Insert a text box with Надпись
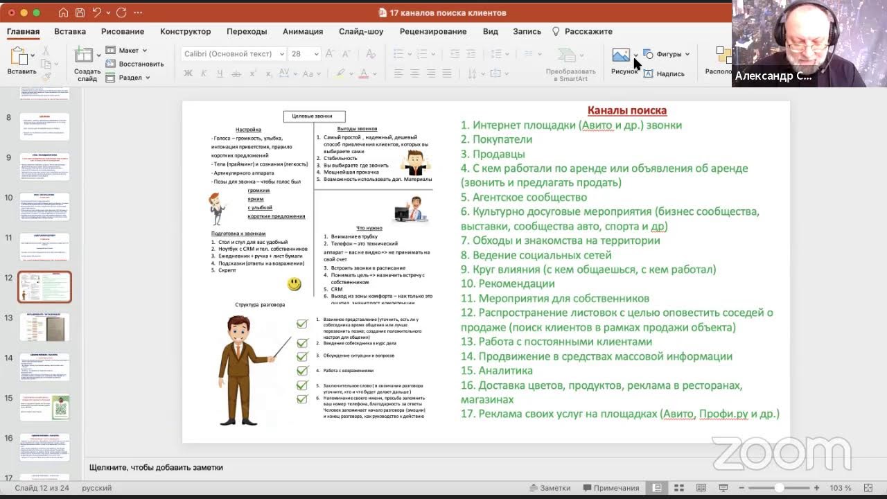The image size is (887, 499). [x=664, y=73]
